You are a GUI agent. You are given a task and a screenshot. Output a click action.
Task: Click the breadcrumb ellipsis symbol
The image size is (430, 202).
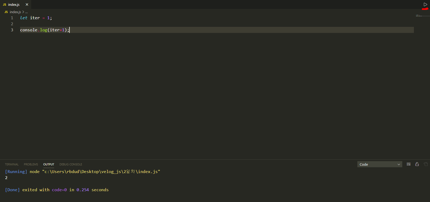tap(26, 12)
